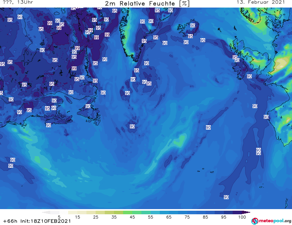
Task: Click the 95 contour label on Iceland's south coast
Action: (190, 36)
